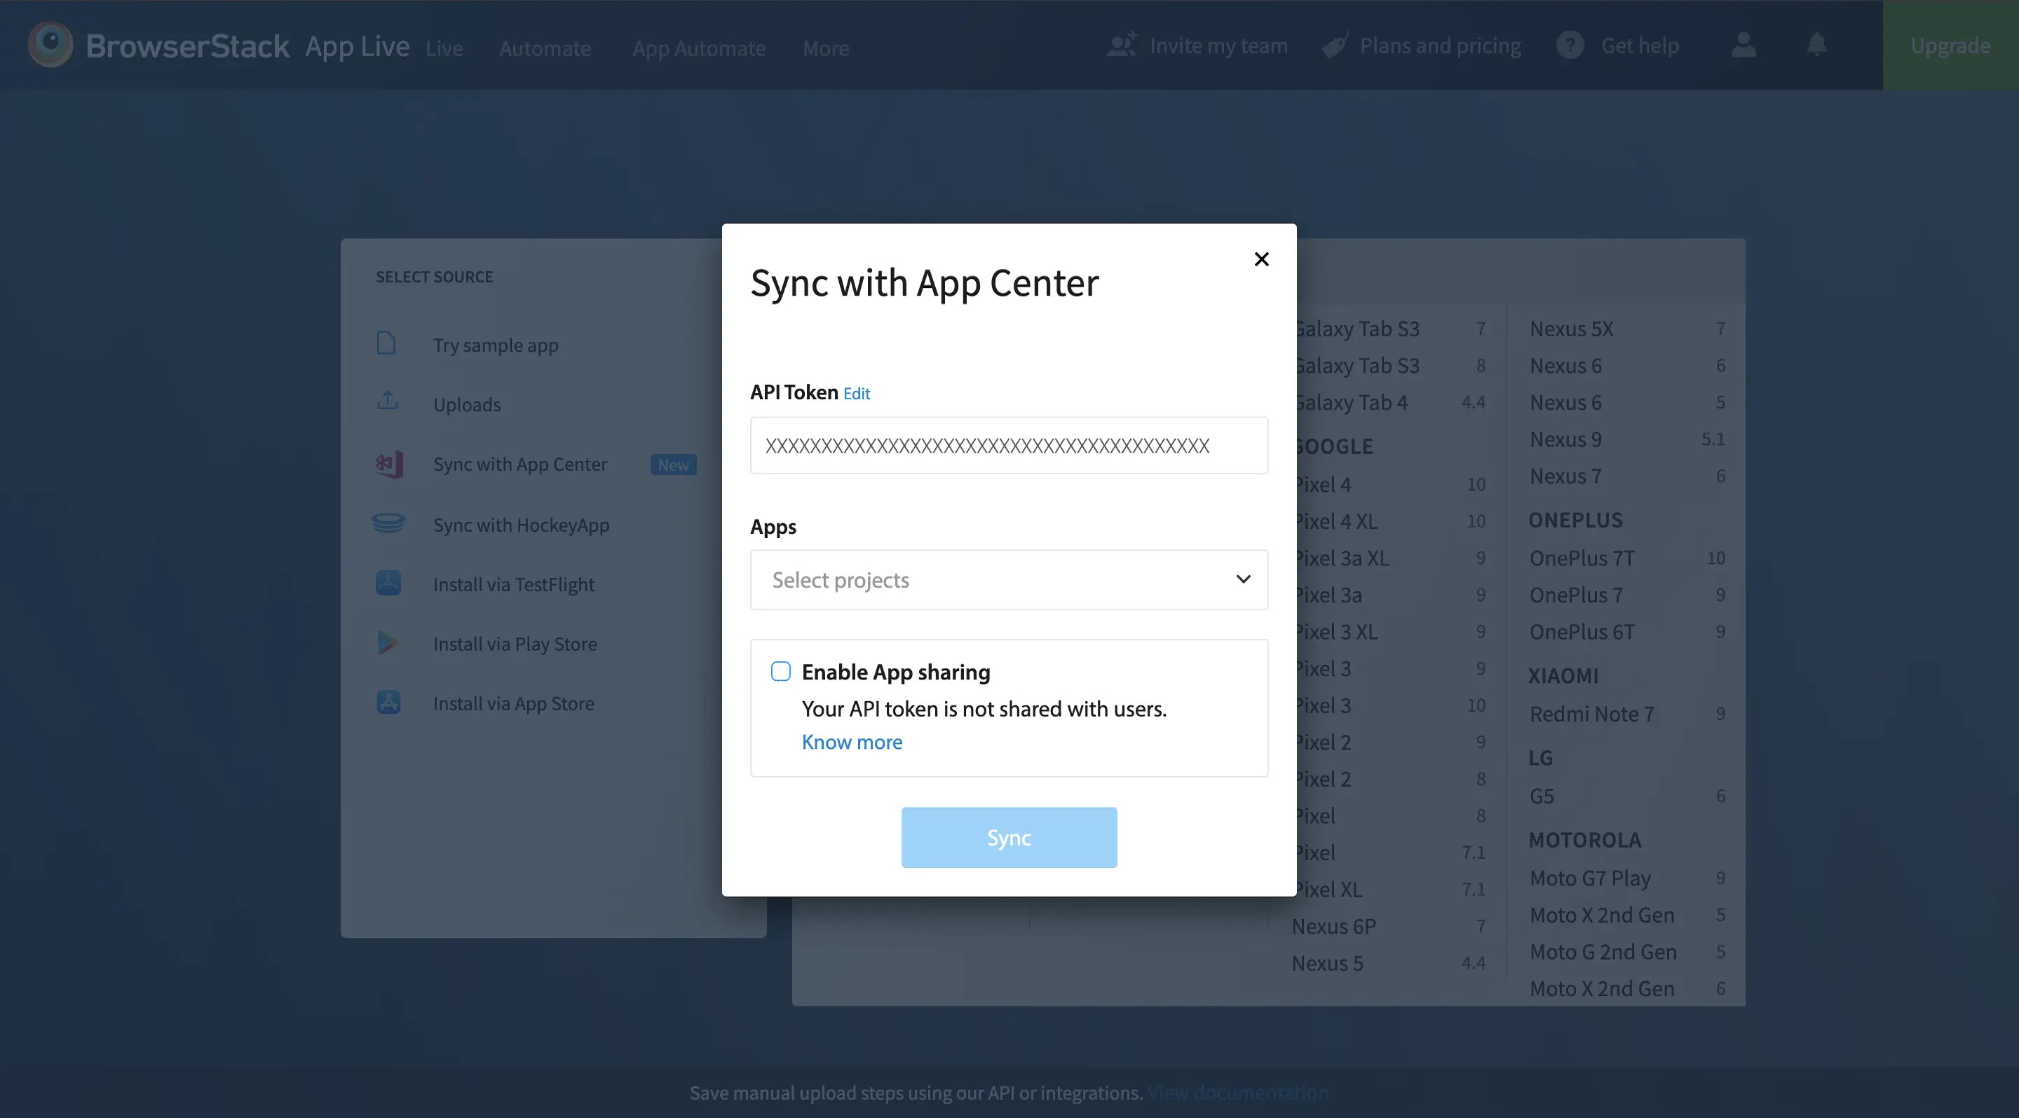Click the Get help question mark icon

point(1570,45)
